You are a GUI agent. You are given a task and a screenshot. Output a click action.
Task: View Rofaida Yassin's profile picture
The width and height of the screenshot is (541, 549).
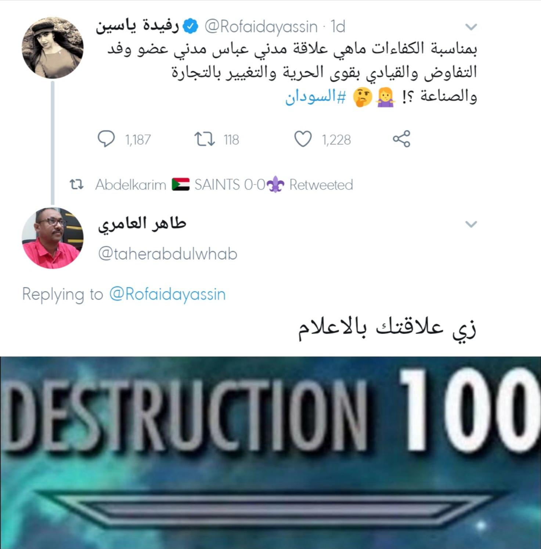click(x=53, y=47)
